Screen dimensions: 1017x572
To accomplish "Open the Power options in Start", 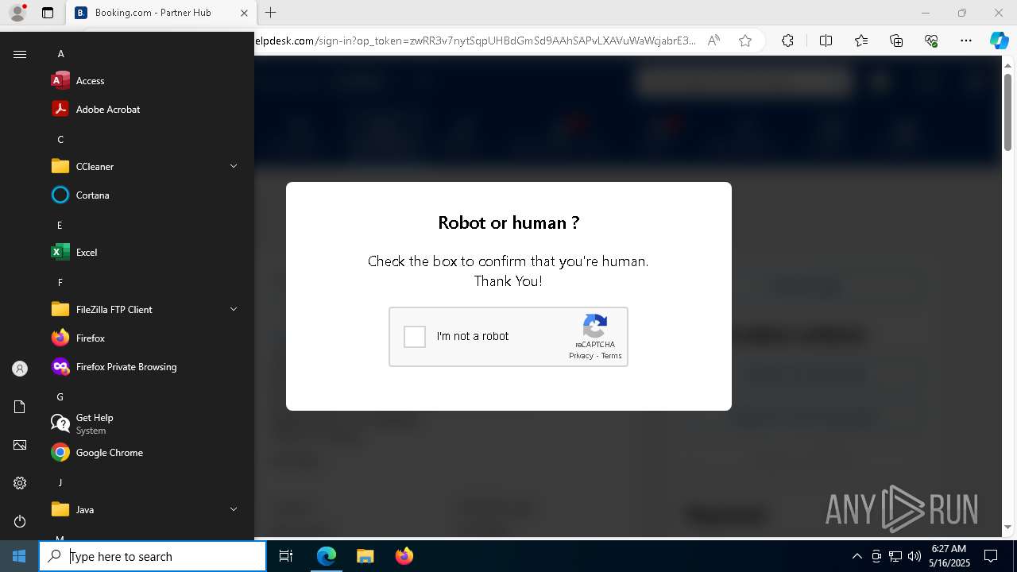I will [20, 521].
